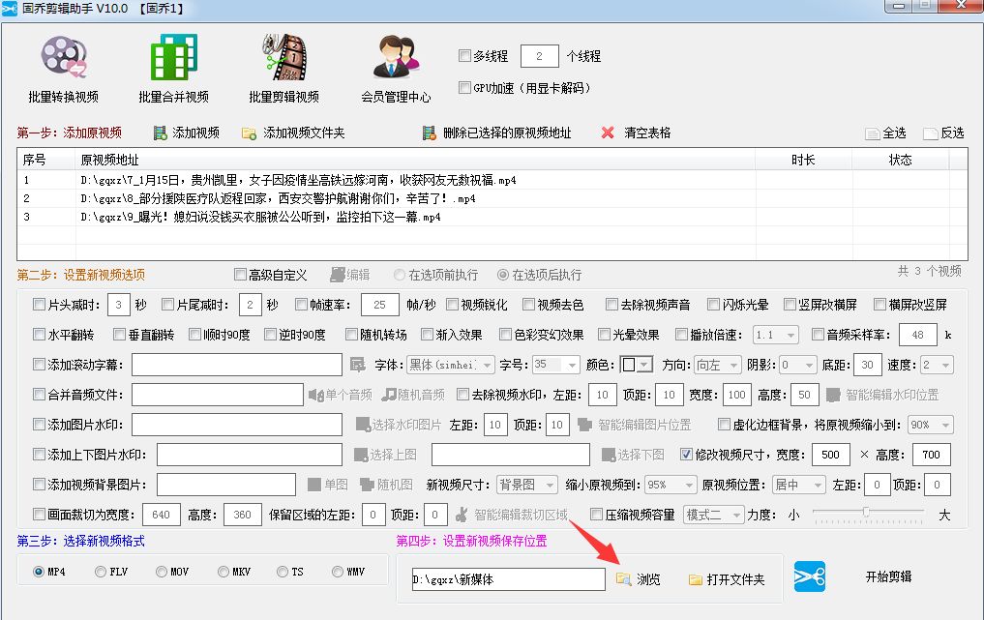The width and height of the screenshot is (984, 620).
Task: Tick the 高级自定义 checkbox
Action: tap(240, 275)
